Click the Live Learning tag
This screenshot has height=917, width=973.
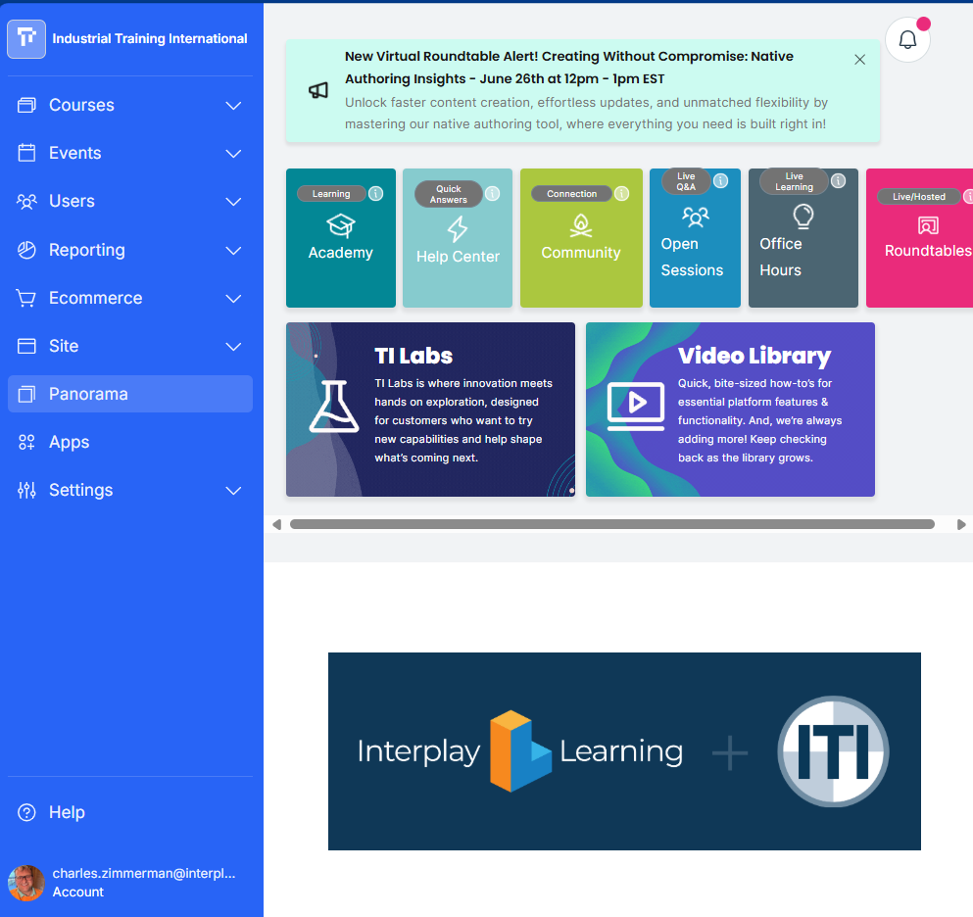click(x=794, y=181)
